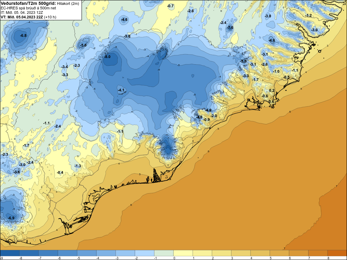This screenshot has width=347, height=260.
Task: Click the -8.0 temperature label on the glacier
Action: [107, 57]
